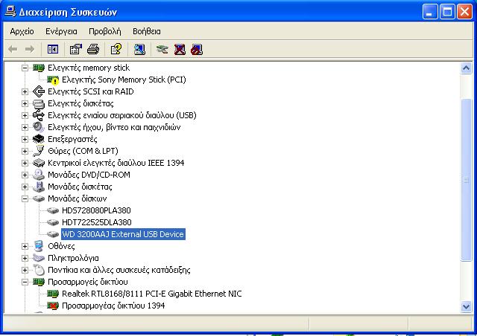Expand the pointing devices (Ποντίκια) node
Screen dimensions: 477x336
(25, 270)
